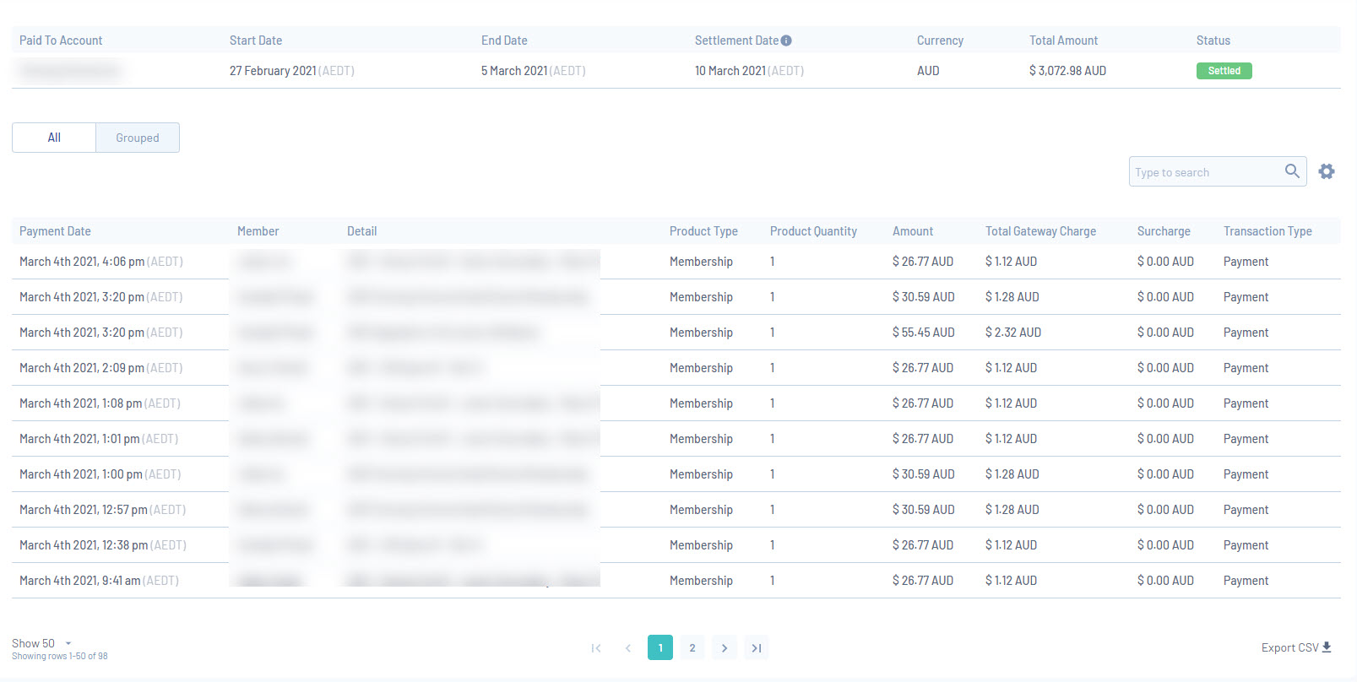This screenshot has height=682, width=1357.
Task: Open table settings via gear icon
Action: click(x=1327, y=171)
